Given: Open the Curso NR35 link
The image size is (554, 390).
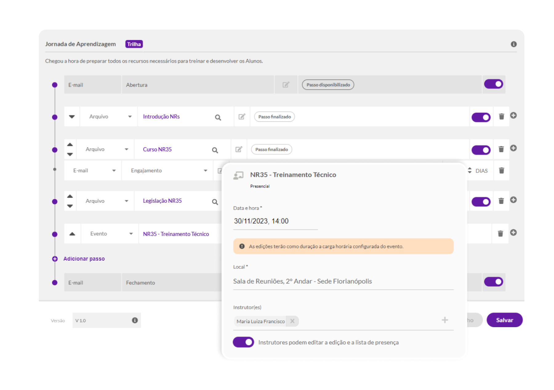Looking at the screenshot, I should (157, 149).
